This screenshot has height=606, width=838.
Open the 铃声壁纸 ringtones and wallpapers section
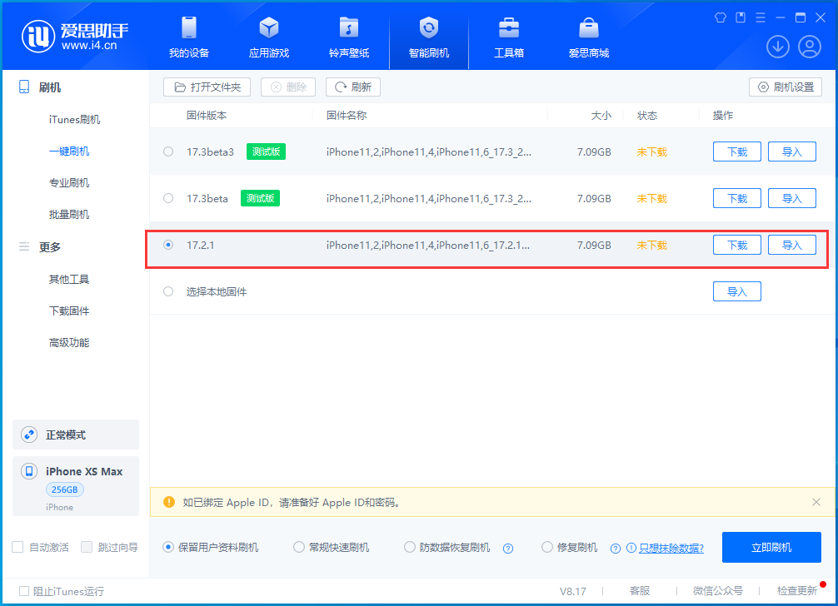coord(348,37)
